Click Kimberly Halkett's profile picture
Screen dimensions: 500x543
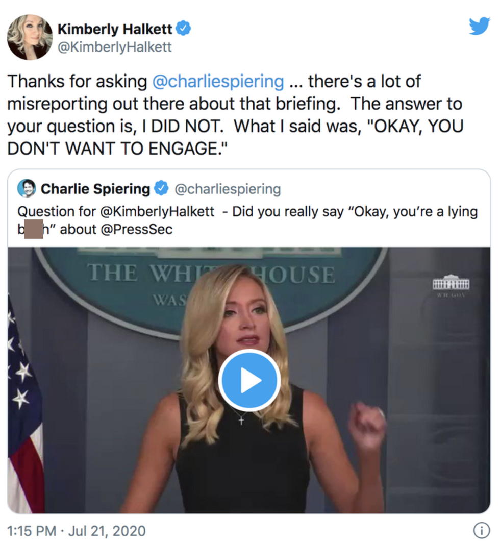tap(30, 37)
